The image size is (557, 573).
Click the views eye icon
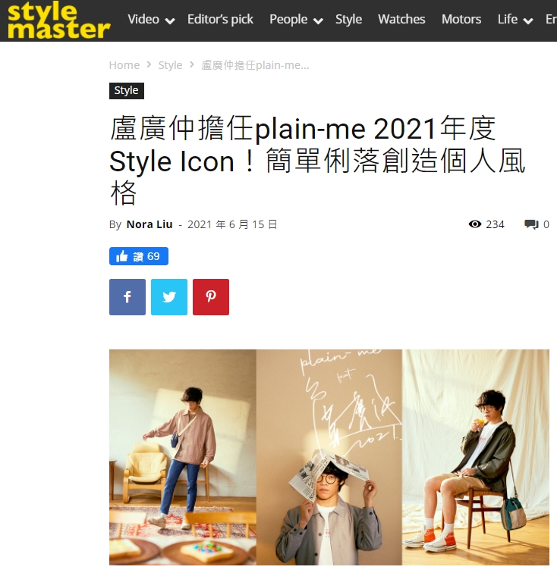[x=475, y=224]
